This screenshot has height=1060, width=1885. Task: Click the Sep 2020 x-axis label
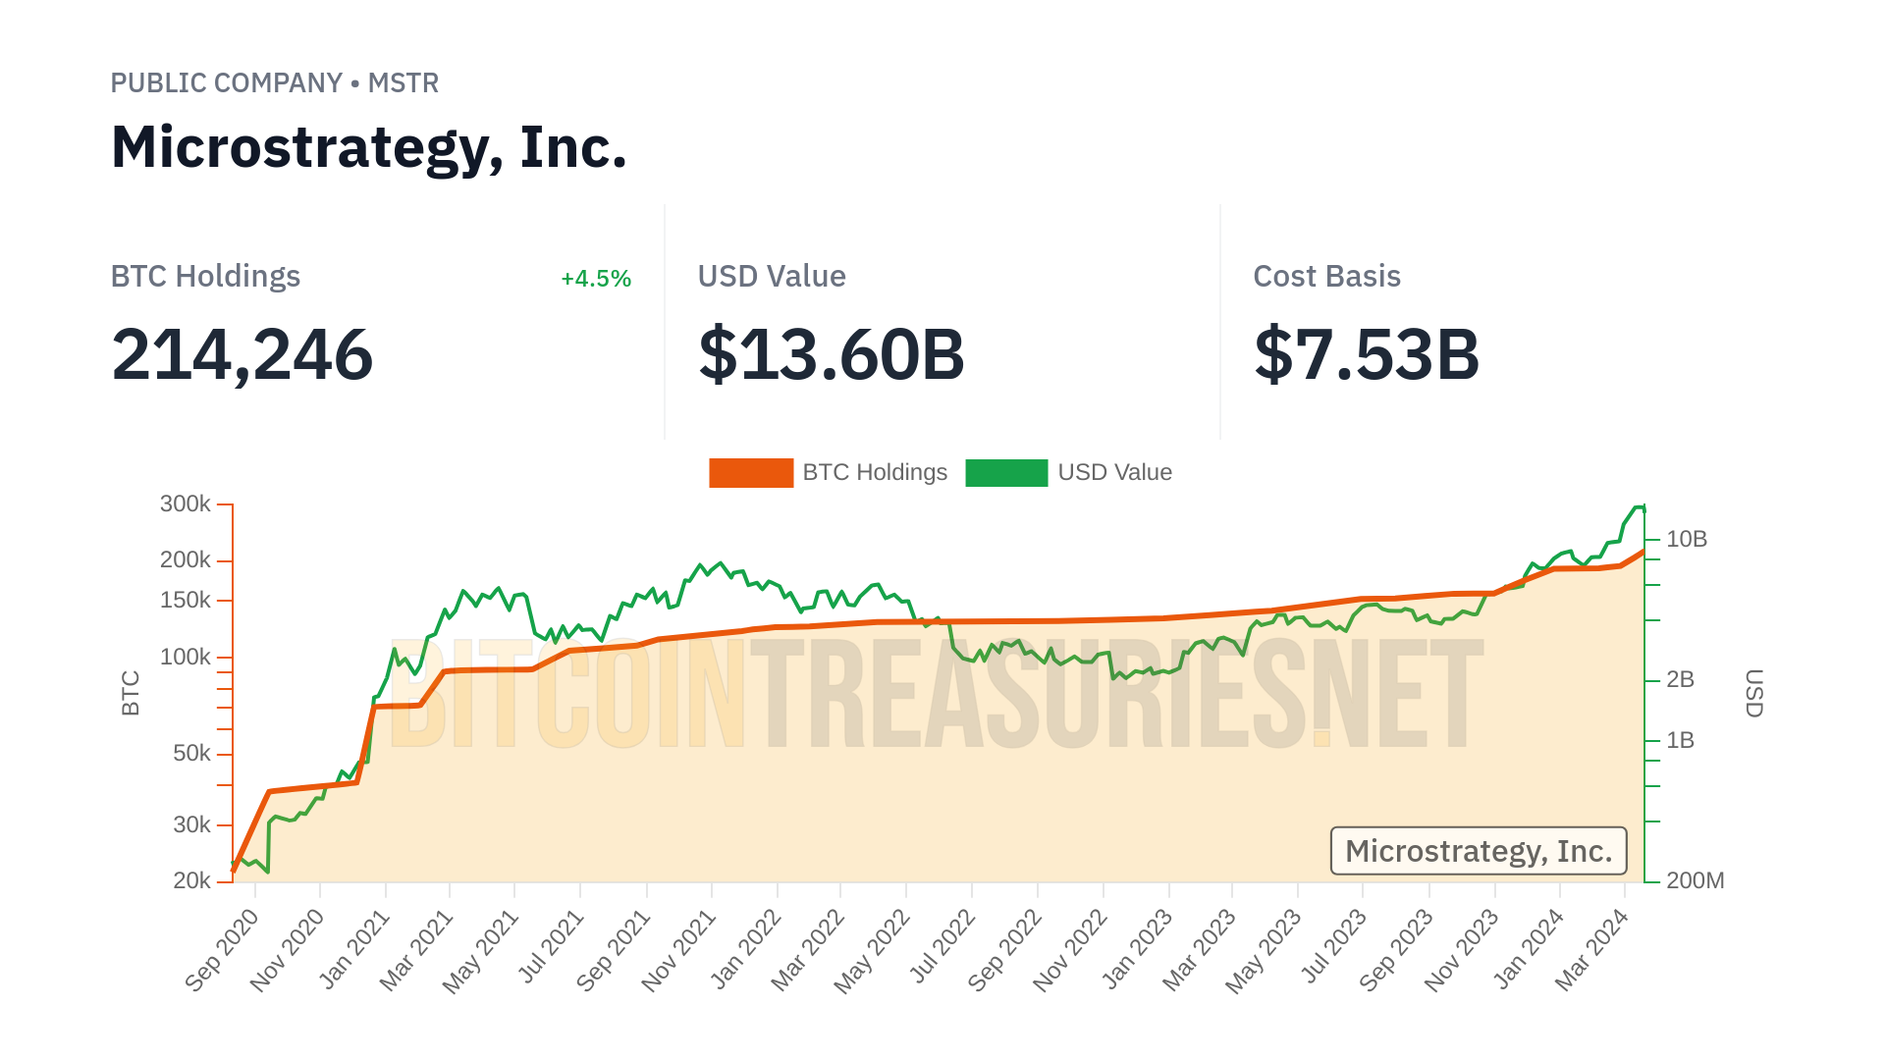click(223, 950)
